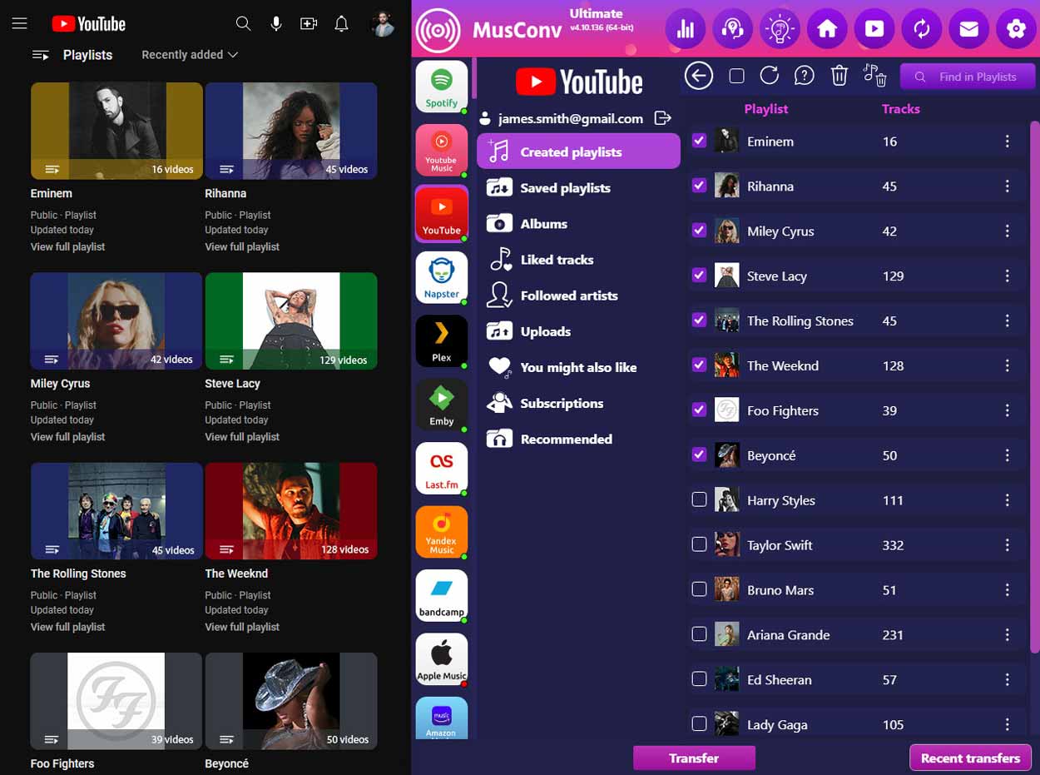Image resolution: width=1040 pixels, height=775 pixels.
Task: Click the MusConv lightbulb ideas icon
Action: [780, 30]
